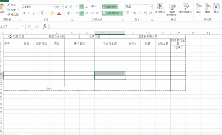Select the 不含税金额 header cell

[x=110, y=44]
